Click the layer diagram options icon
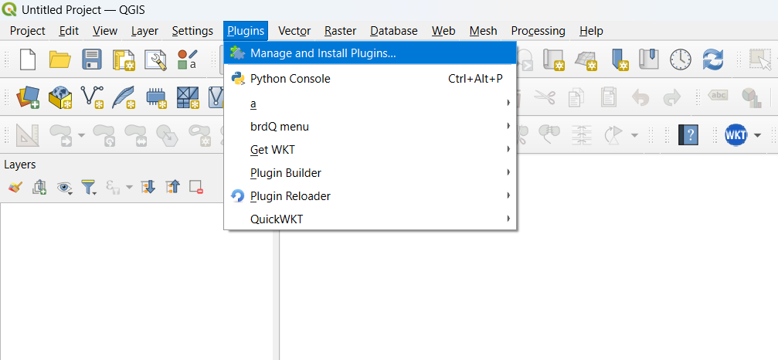The image size is (778, 360). pyautogui.click(x=751, y=97)
